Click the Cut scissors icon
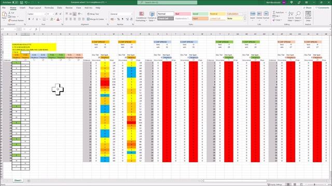This screenshot has width=332, height=186. (9, 13)
